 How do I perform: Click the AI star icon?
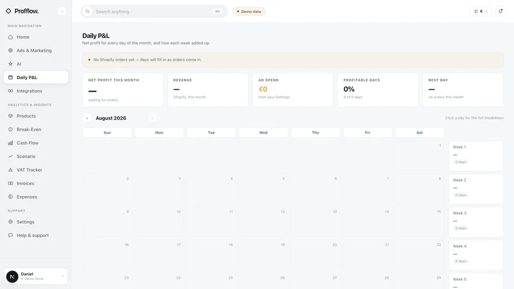pos(10,64)
